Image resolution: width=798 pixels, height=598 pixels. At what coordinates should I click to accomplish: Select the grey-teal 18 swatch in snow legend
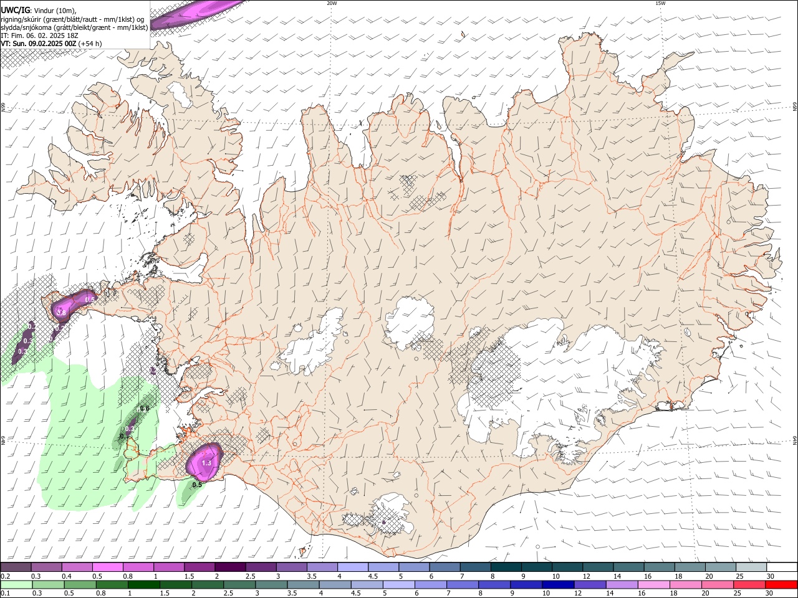(690, 567)
